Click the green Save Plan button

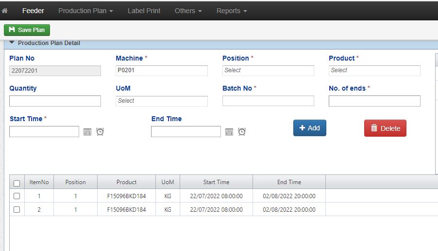click(x=27, y=30)
